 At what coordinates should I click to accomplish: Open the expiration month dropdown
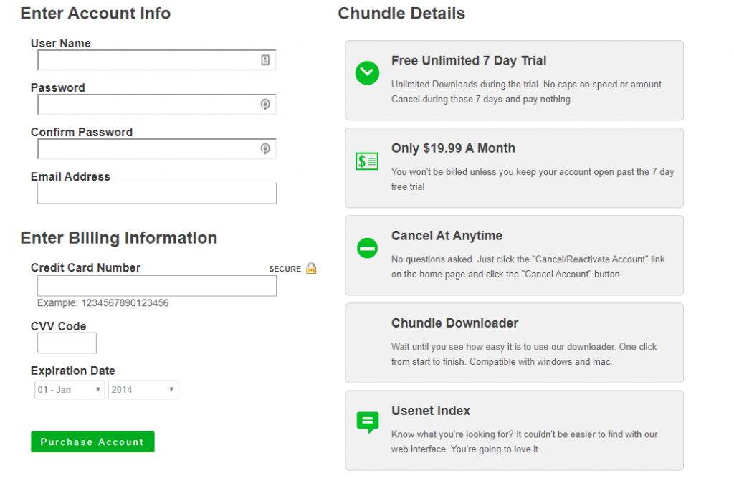click(x=70, y=390)
